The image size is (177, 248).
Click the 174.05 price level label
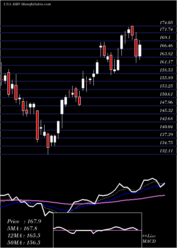point(166,23)
